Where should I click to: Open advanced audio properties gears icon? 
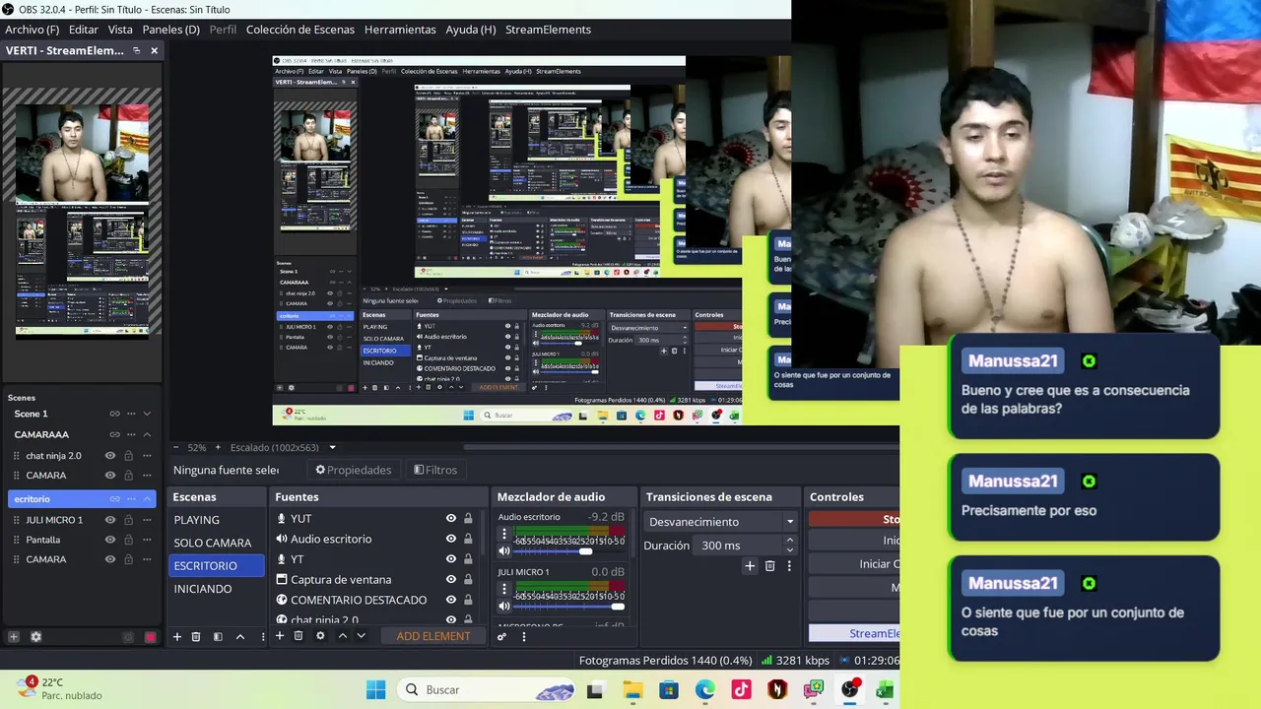pos(501,637)
